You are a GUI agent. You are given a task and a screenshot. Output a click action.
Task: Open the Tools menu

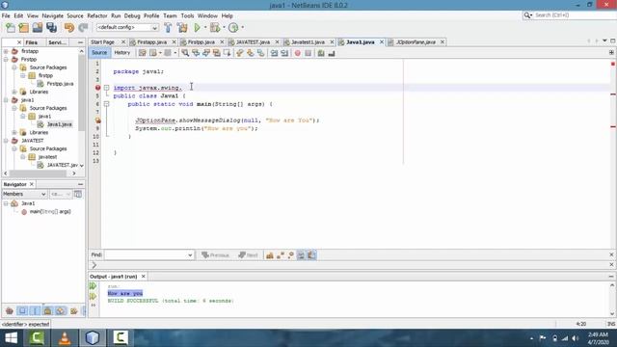[187, 15]
